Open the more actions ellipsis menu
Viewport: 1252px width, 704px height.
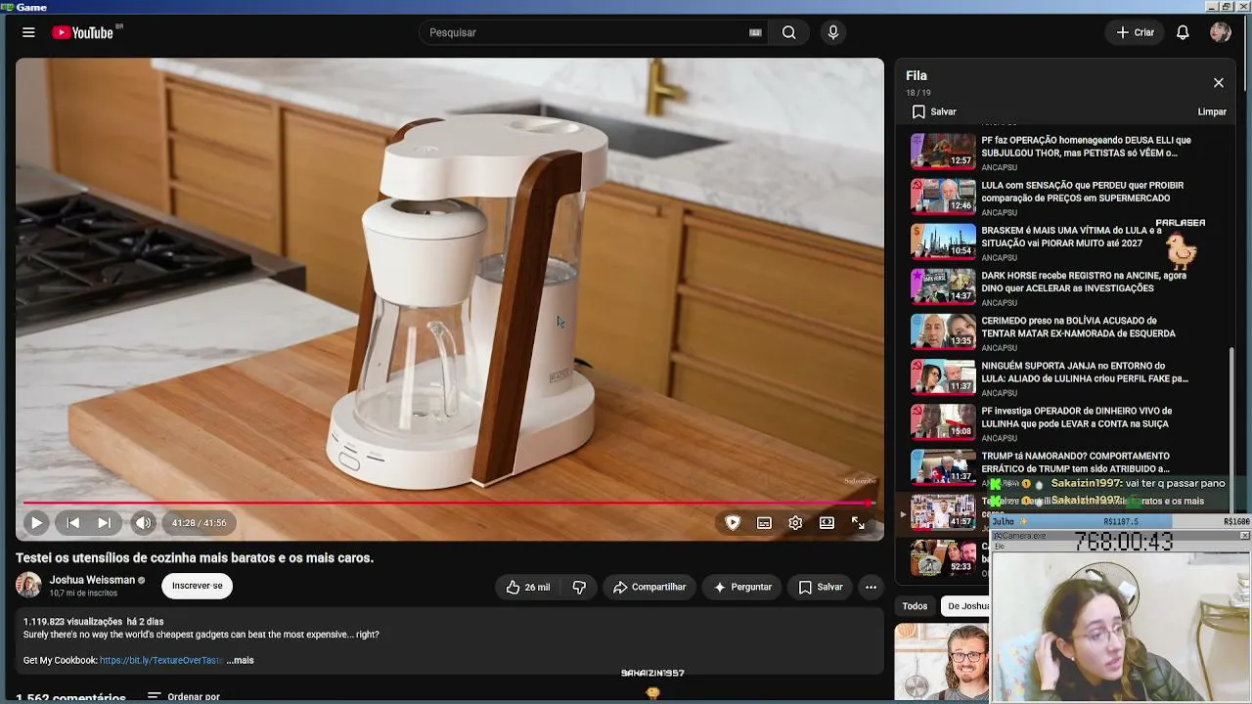[x=871, y=587]
